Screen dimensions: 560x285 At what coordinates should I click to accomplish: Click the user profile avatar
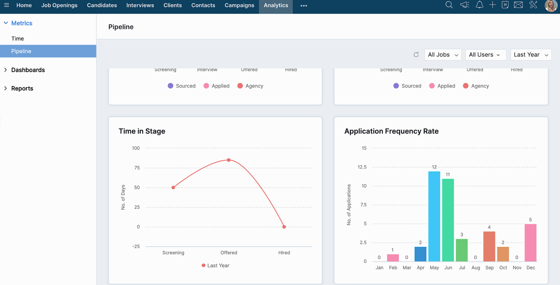click(x=551, y=6)
